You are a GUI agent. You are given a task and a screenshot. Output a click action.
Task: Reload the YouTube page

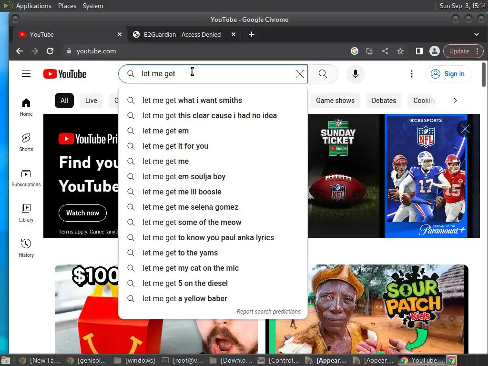pos(50,51)
